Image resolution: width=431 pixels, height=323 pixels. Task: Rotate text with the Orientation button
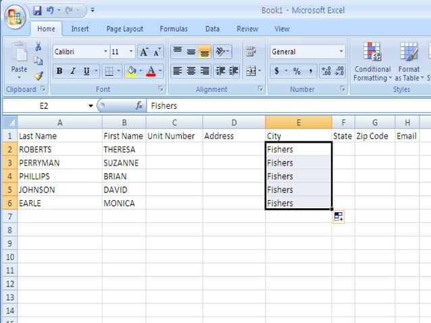pyautogui.click(x=221, y=51)
